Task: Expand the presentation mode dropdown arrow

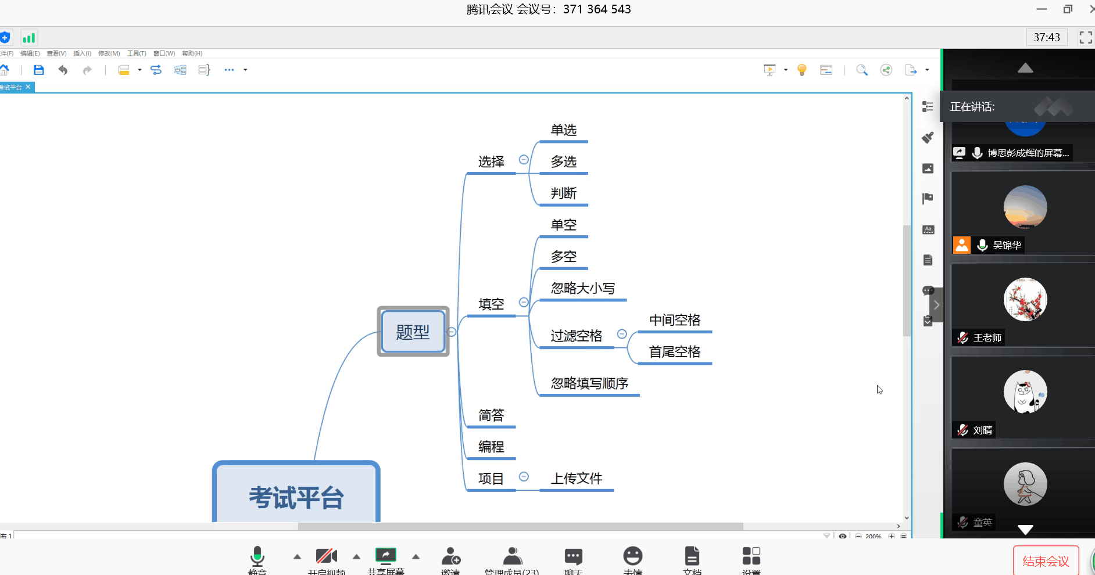Action: [786, 70]
